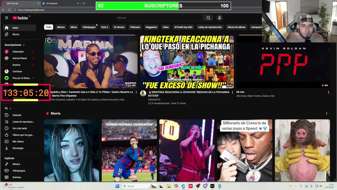This screenshot has height=190, width=337.
Task: Open the ClideoDOTA channel link
Action: (154, 99)
